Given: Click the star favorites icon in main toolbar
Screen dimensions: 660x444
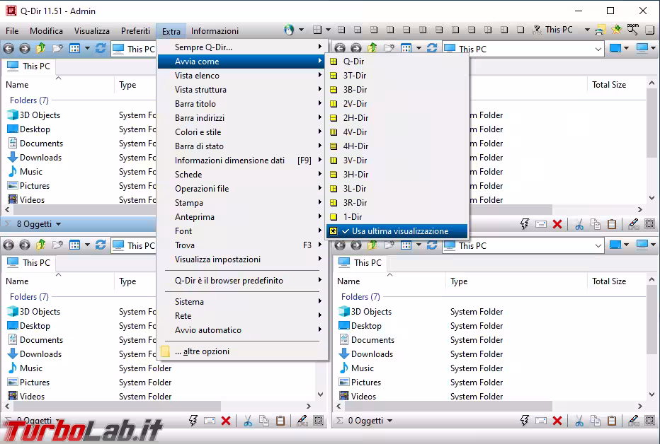Looking at the screenshot, I should click(616, 30).
